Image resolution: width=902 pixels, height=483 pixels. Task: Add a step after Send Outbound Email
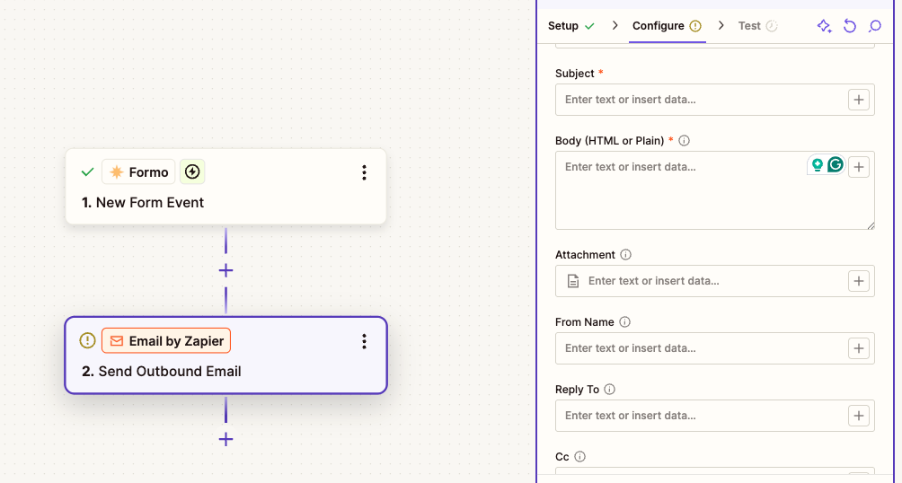pyautogui.click(x=226, y=439)
